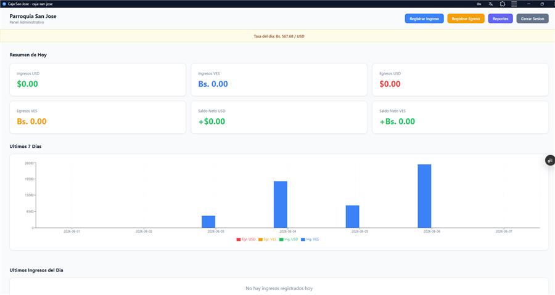Click the Ultimos Ingresos del Dia heading
The image size is (555, 295).
pyautogui.click(x=36, y=270)
